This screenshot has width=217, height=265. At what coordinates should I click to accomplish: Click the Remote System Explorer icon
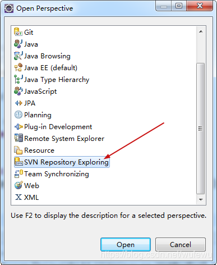pos(19,138)
